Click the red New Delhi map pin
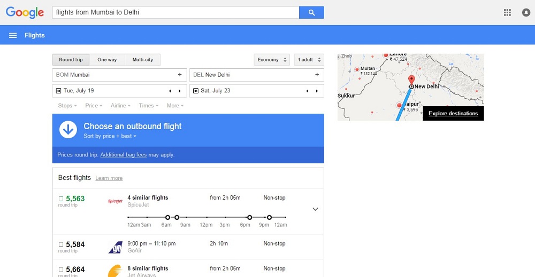This screenshot has height=277, width=535. (411, 80)
